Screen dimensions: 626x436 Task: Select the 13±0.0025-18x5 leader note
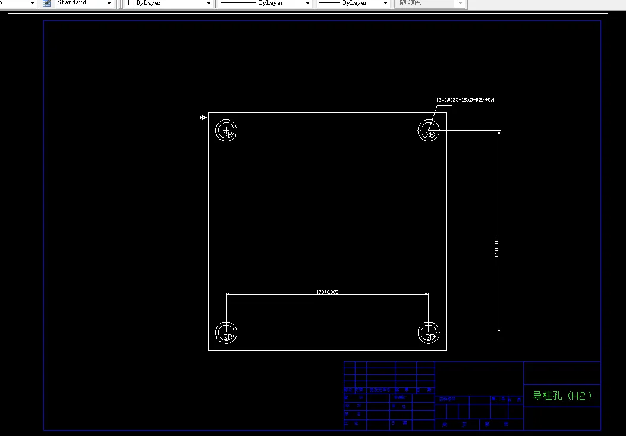pos(465,100)
